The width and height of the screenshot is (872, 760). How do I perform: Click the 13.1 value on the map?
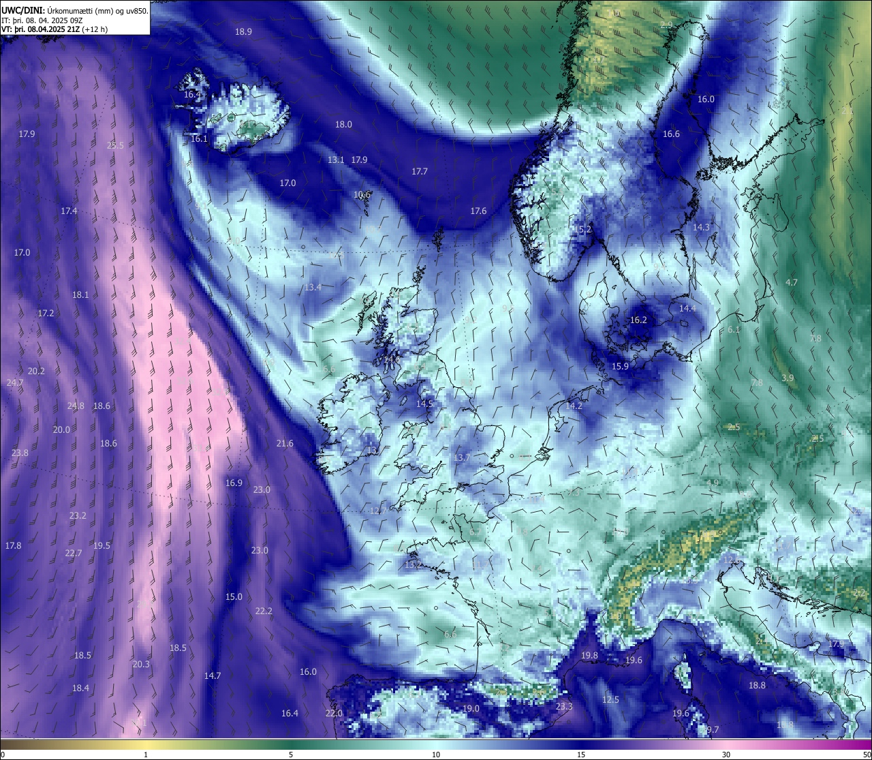336,160
